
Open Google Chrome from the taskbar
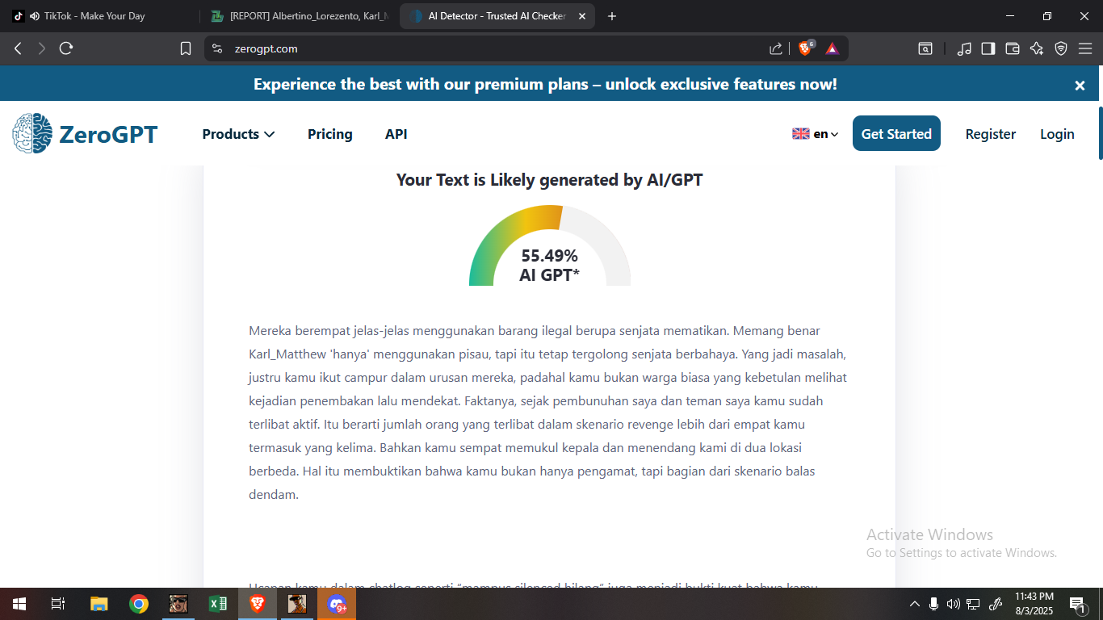pos(139,604)
